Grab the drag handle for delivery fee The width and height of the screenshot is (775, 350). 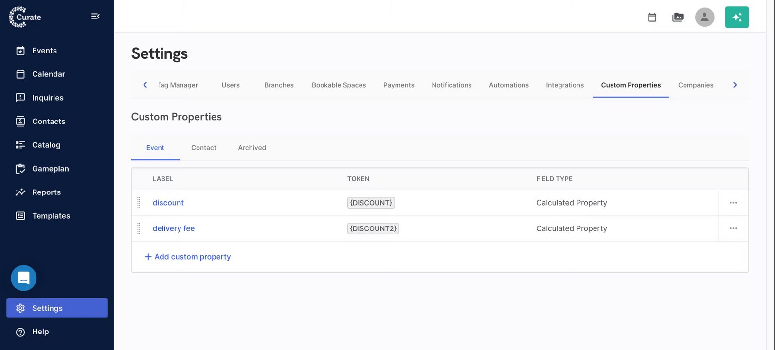(139, 228)
